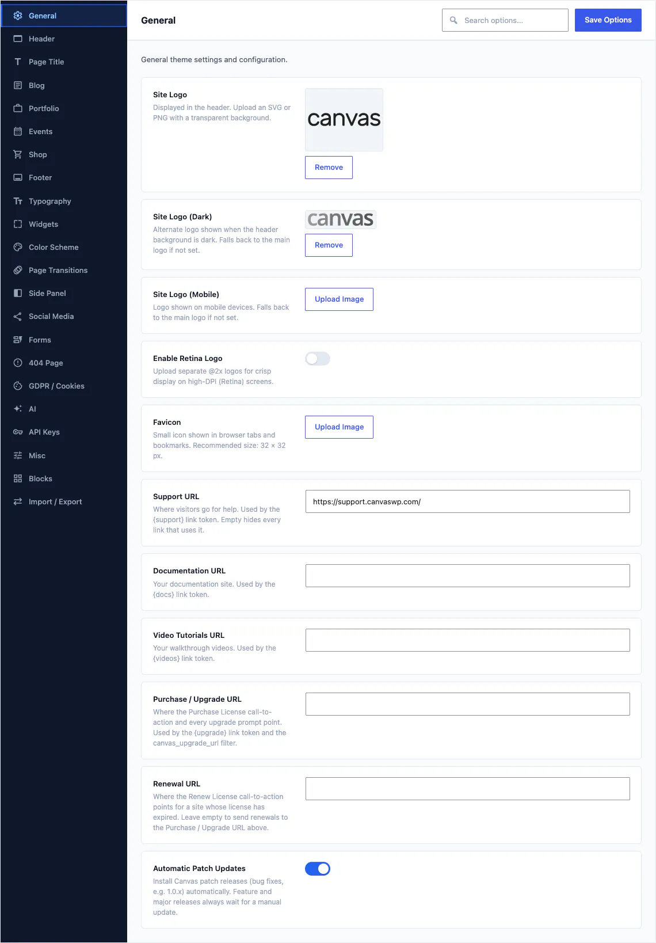Click the Page Title icon

point(18,62)
